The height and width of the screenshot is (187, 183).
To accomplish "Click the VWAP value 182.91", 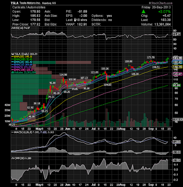I will pos(82,24).
